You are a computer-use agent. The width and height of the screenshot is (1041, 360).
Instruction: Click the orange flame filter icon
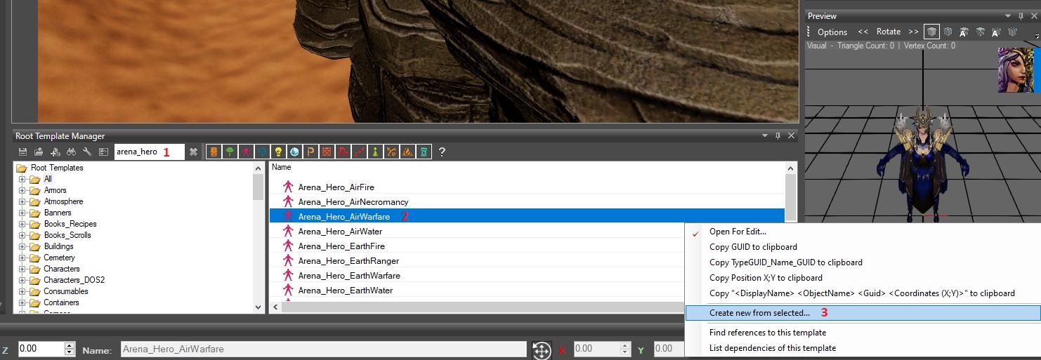point(407,152)
